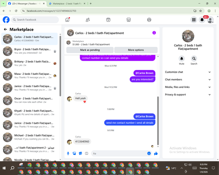Image resolution: width=219 pixels, height=175 pixels.
Task: Open the Reels video icon
Action: (x=108, y=20)
